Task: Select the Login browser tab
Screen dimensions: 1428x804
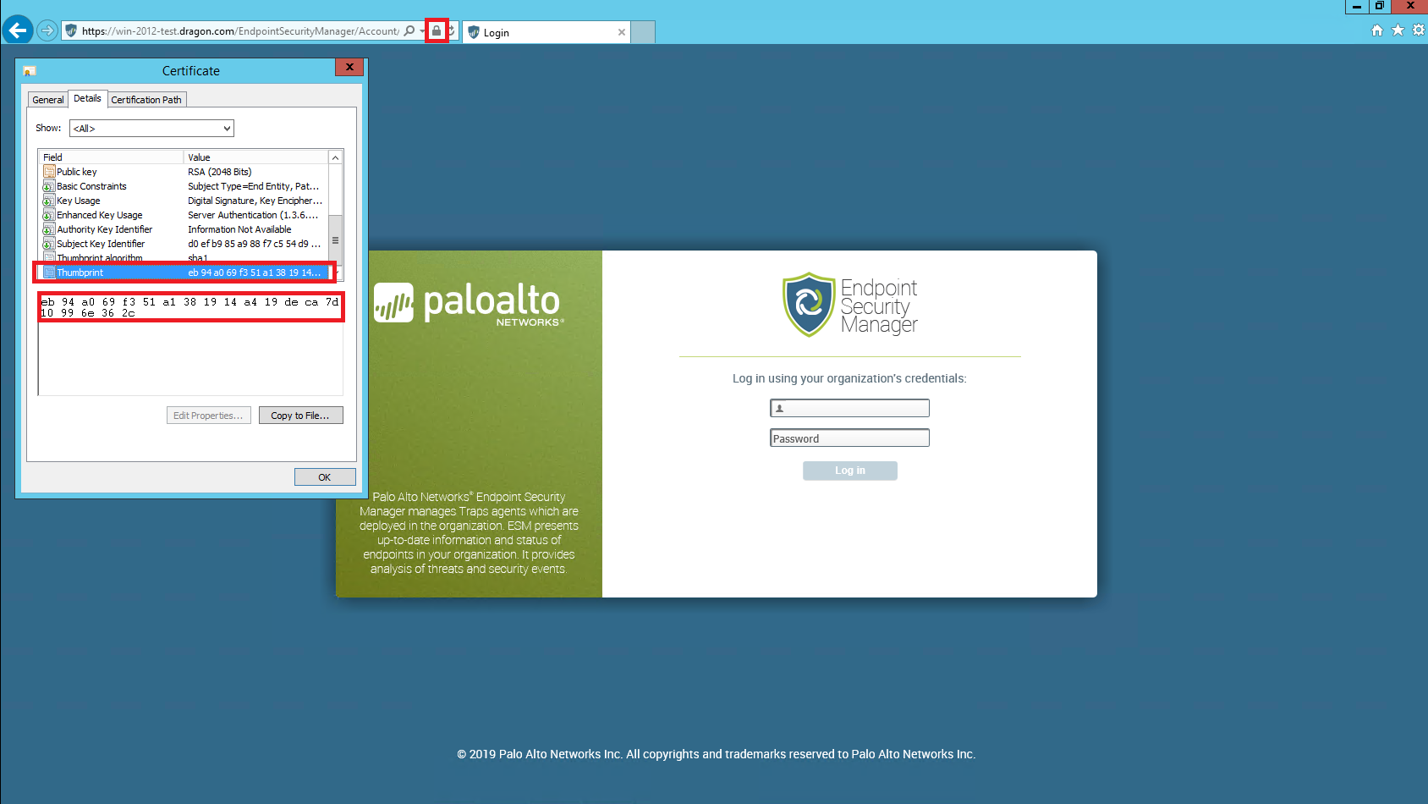Action: click(547, 32)
